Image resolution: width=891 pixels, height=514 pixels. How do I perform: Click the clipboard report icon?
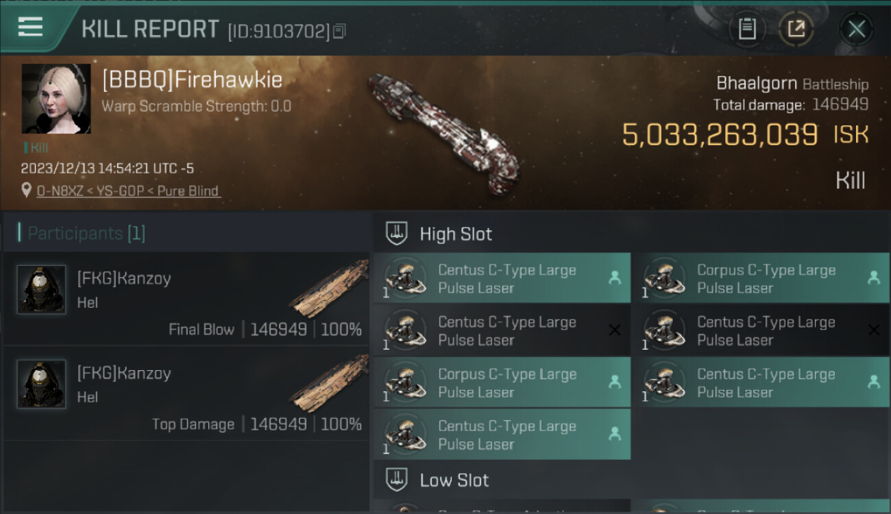(x=746, y=29)
